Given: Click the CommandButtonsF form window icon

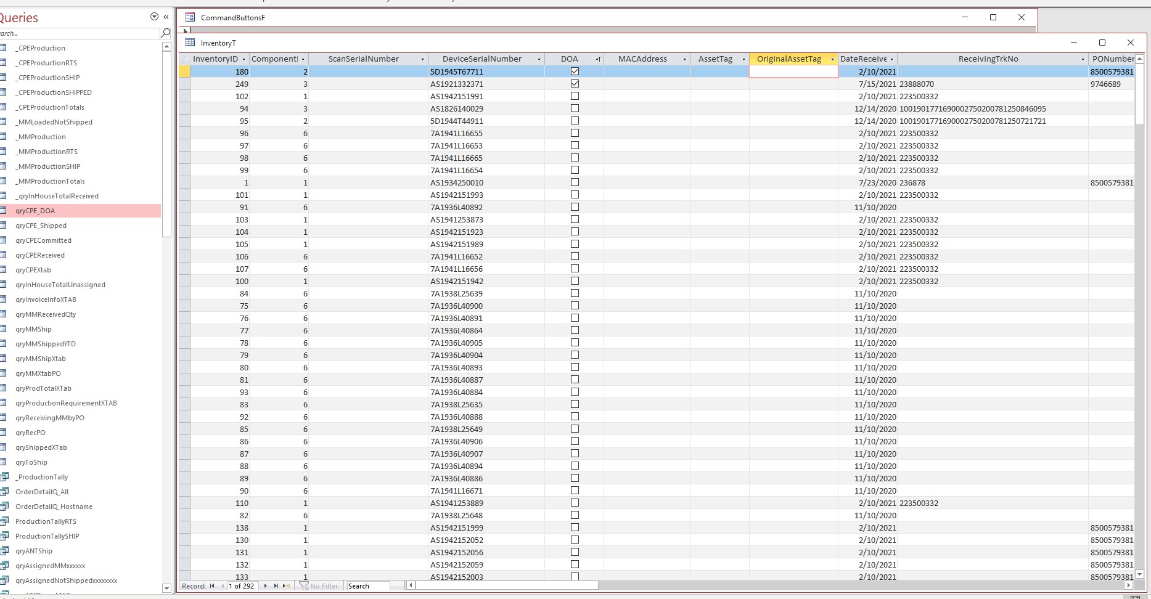Looking at the screenshot, I should click(x=190, y=17).
